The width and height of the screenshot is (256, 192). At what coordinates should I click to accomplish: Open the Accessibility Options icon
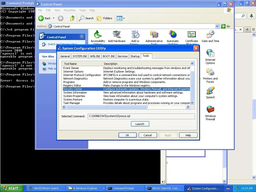tap(98, 34)
